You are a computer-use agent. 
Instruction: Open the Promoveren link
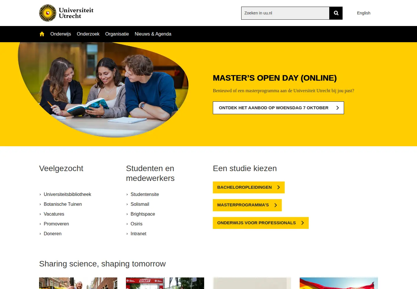tap(56, 224)
